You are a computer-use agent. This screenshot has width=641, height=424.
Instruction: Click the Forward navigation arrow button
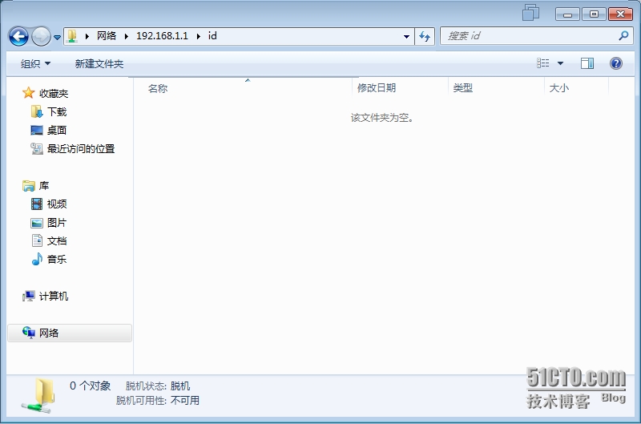coord(41,36)
